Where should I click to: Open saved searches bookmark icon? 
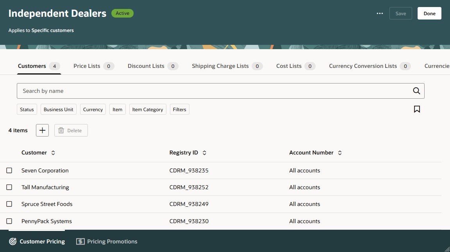(417, 109)
